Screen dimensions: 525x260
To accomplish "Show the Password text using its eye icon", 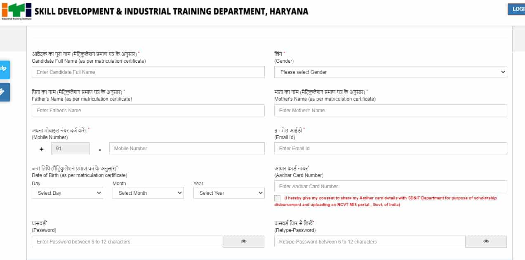I will (243, 241).
